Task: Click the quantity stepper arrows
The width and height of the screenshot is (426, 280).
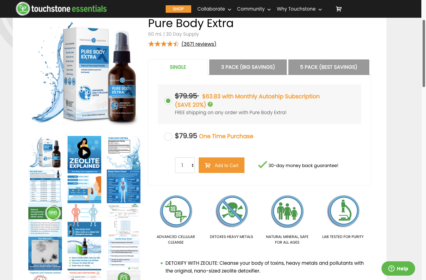Action: click(192, 166)
